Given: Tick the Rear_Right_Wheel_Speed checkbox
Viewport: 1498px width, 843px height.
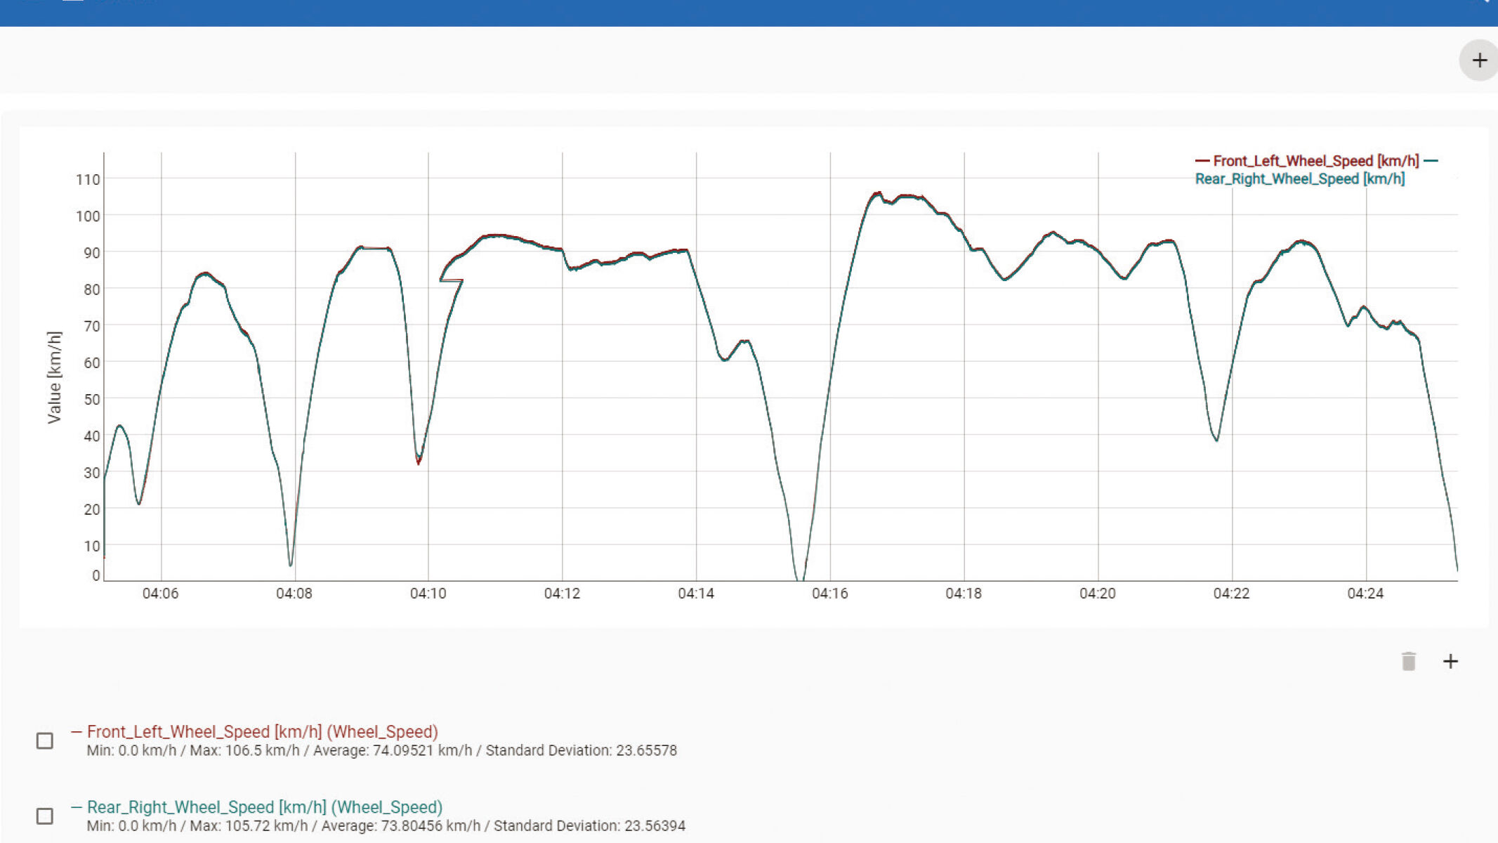Looking at the screenshot, I should [45, 816].
